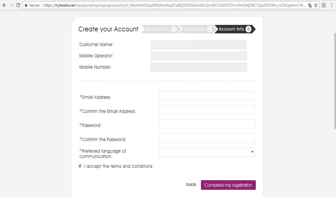Focus the Email Address input field

(x=207, y=96)
